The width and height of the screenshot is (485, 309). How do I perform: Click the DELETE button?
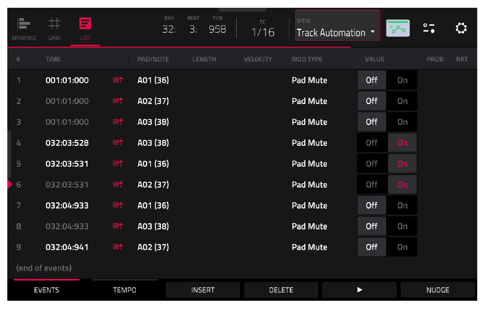point(281,290)
